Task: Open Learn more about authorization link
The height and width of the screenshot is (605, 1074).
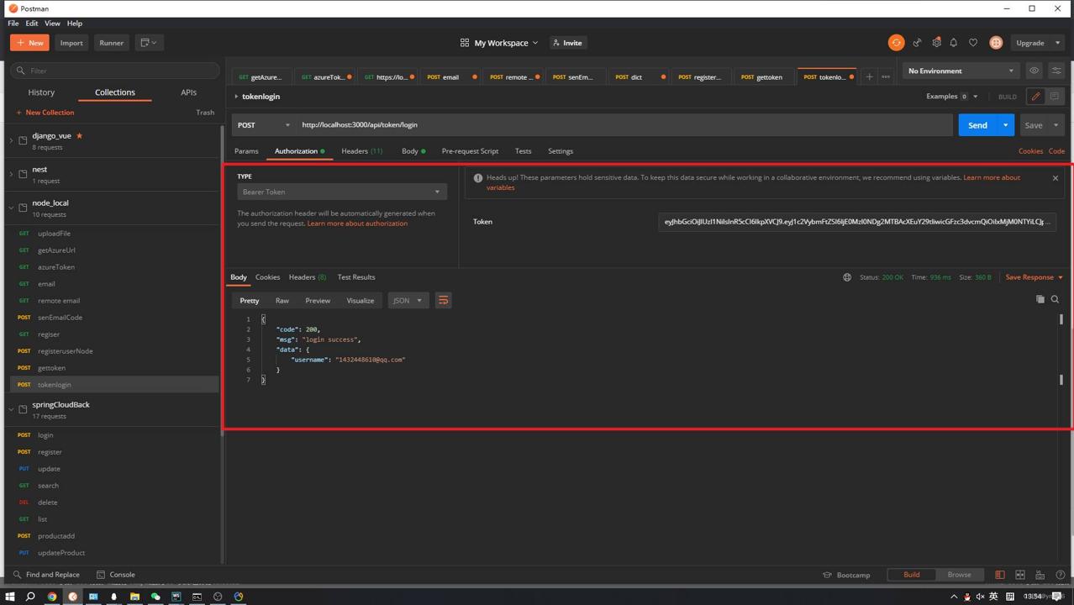Action: 357,224
